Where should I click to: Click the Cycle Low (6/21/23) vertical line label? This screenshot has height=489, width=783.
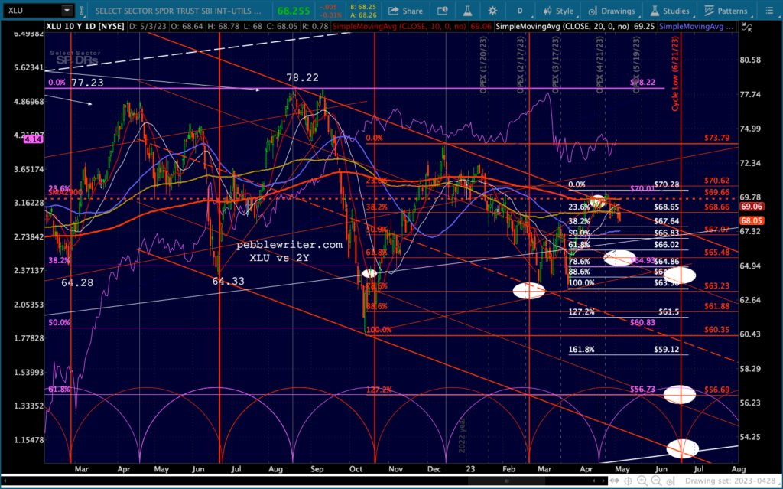[x=675, y=73]
